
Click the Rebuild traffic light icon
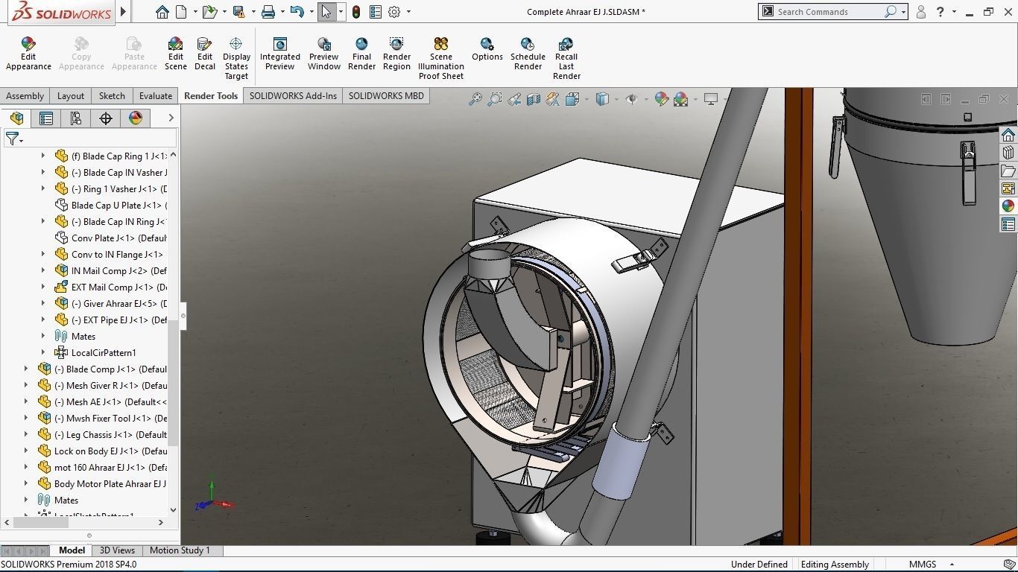(356, 12)
